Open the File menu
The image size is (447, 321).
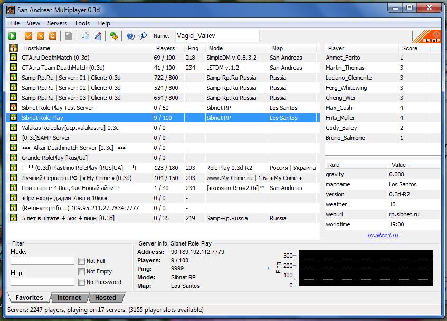pyautogui.click(x=15, y=23)
